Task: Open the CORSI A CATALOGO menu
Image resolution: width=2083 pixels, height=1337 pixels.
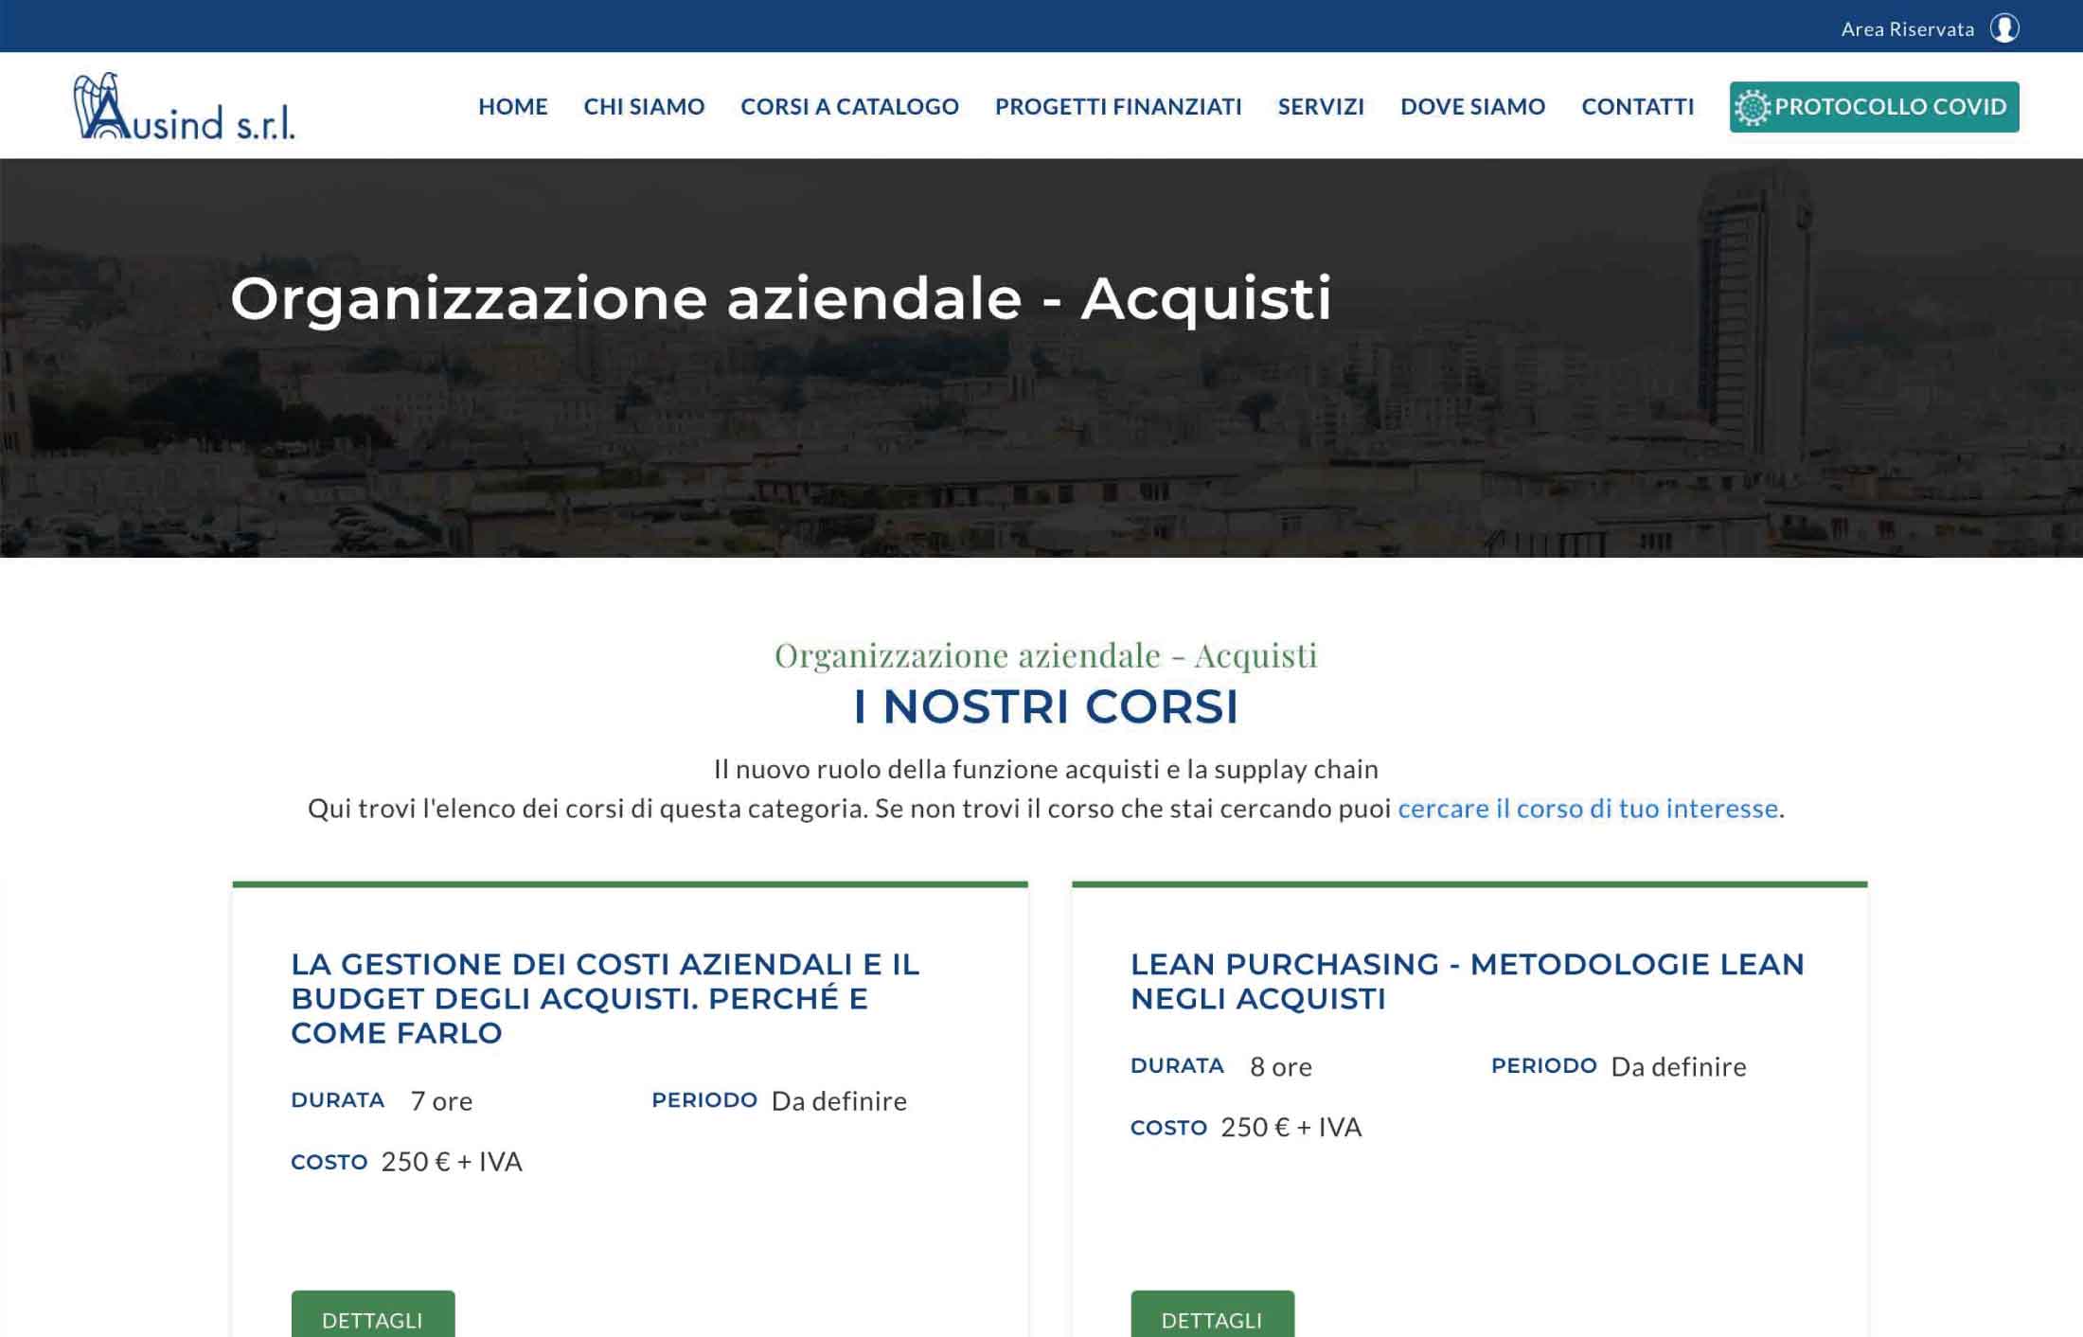Action: [x=849, y=106]
